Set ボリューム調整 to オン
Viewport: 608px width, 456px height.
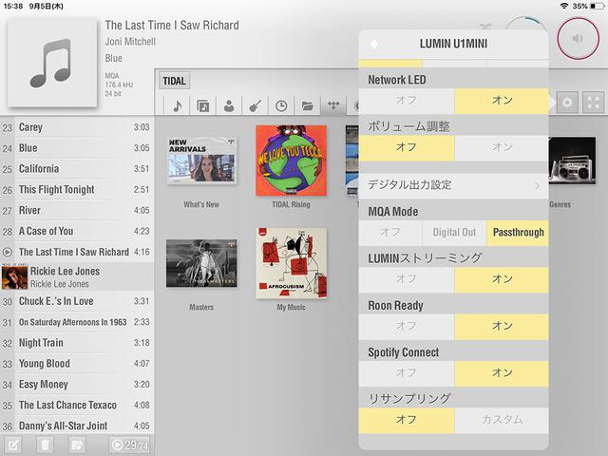click(x=502, y=147)
